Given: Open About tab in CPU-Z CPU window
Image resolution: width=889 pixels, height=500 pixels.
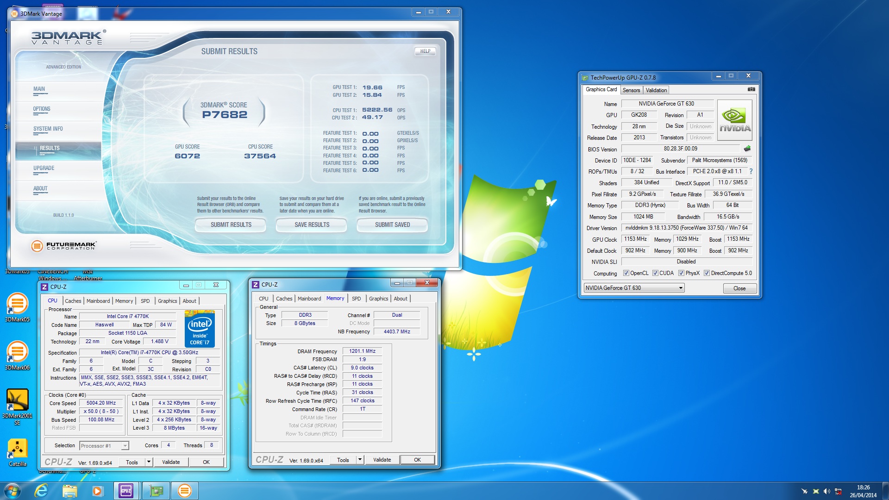Looking at the screenshot, I should coord(189,301).
